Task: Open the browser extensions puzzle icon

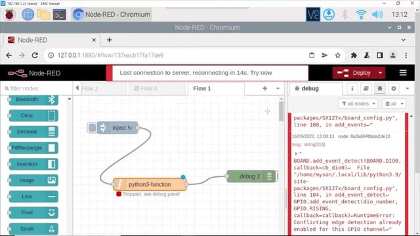Action: click(x=354, y=55)
